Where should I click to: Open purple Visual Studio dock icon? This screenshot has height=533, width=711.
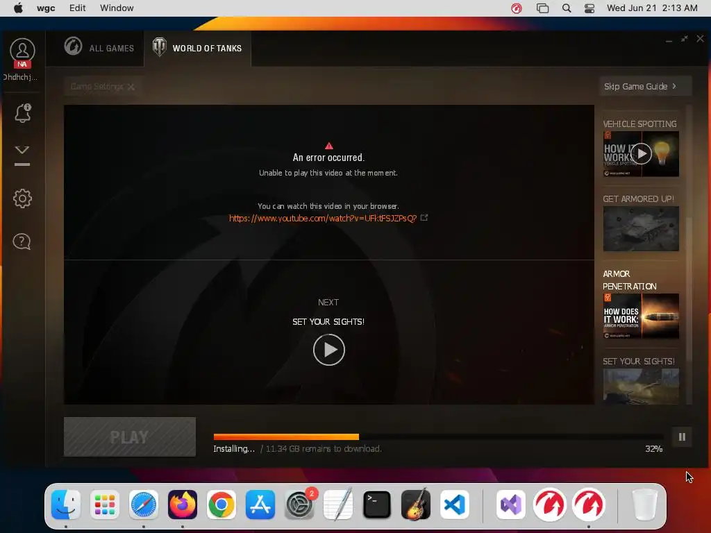click(511, 505)
